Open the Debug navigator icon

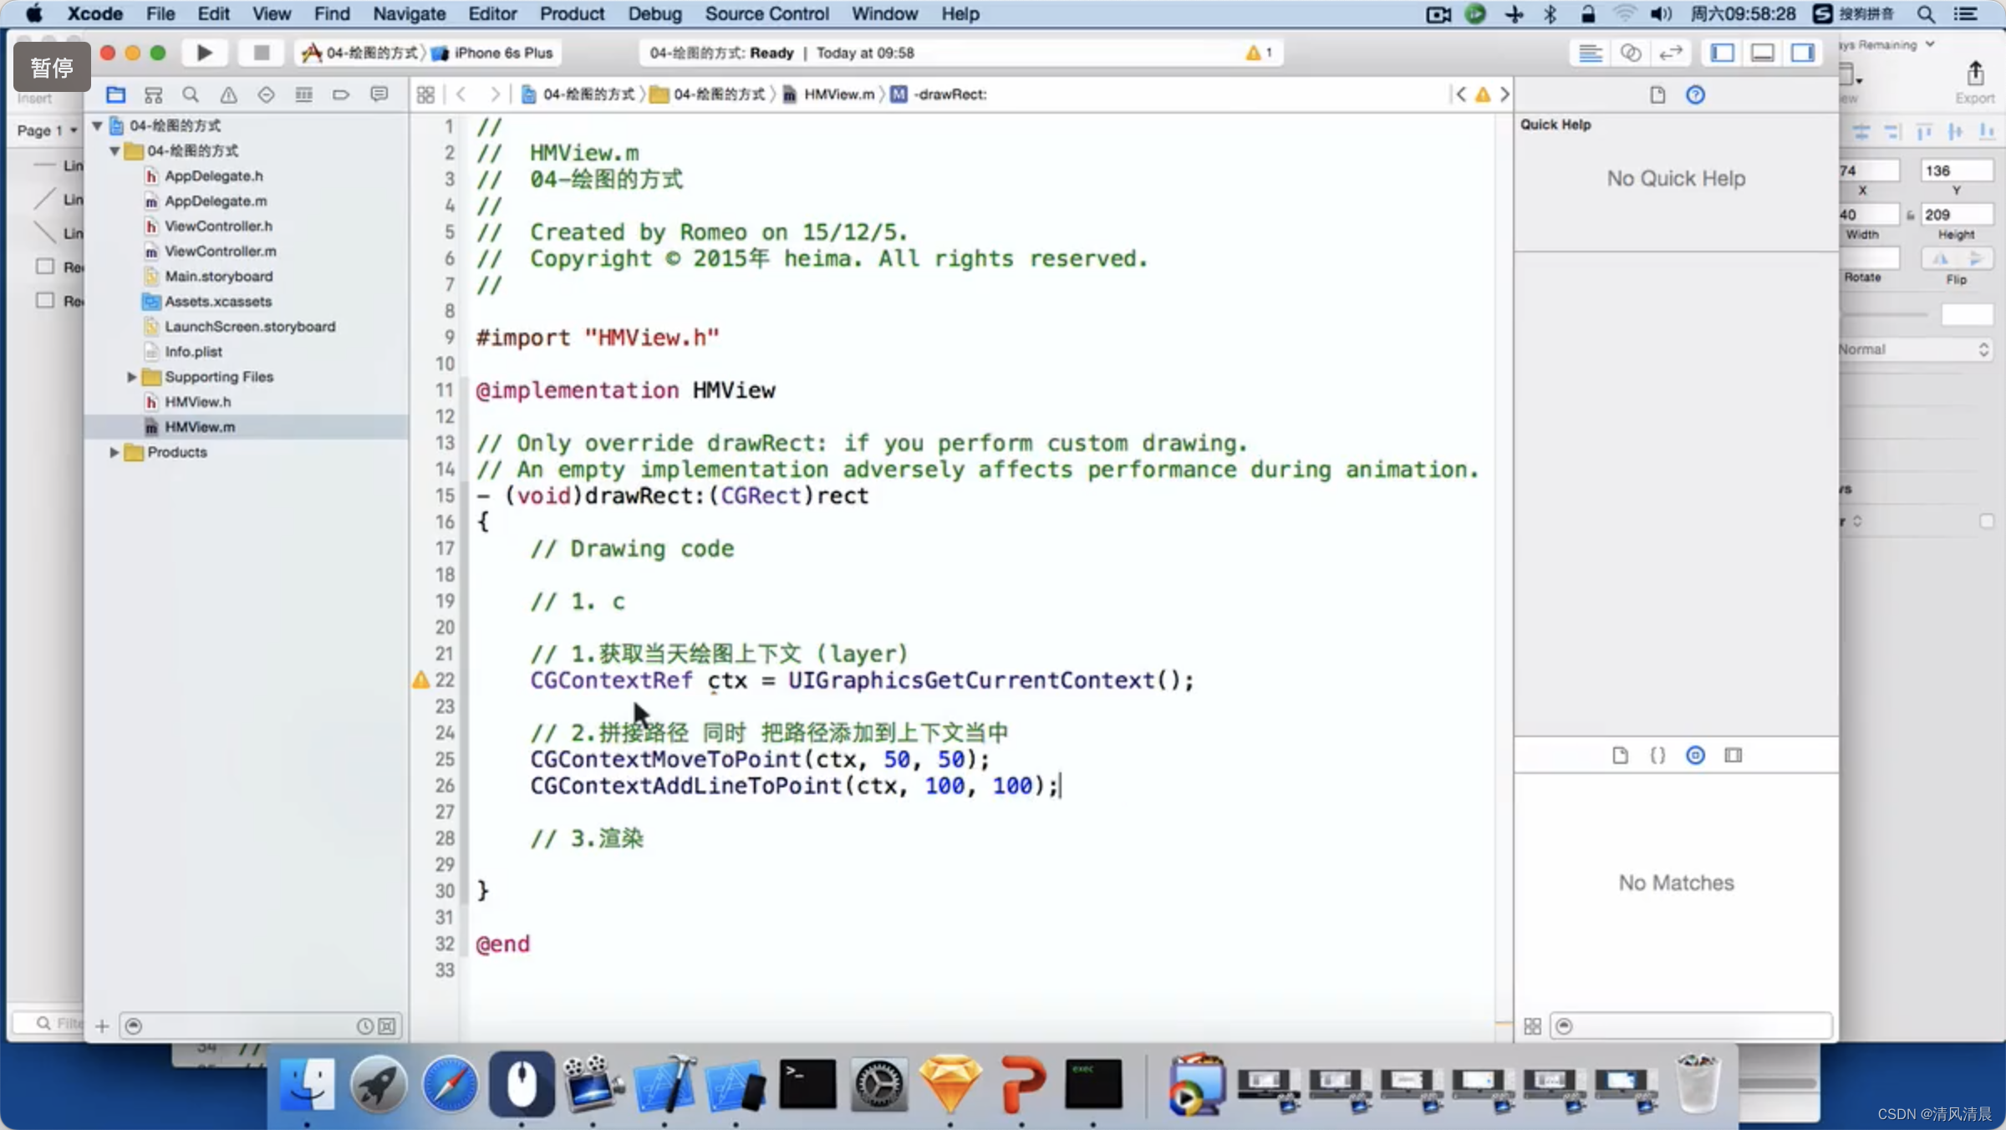pyautogui.click(x=303, y=94)
